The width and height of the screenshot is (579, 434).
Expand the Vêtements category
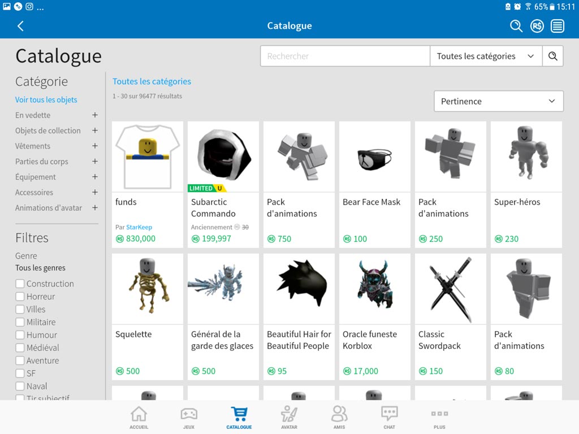coord(95,146)
